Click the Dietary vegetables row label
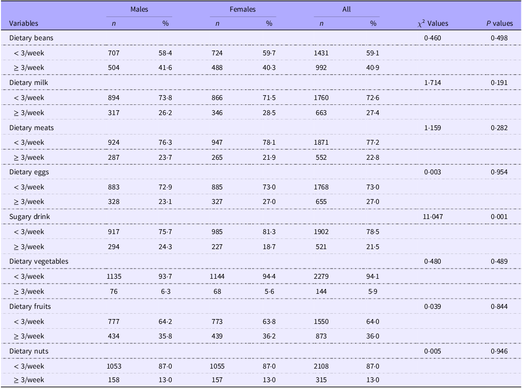 [39, 261]
